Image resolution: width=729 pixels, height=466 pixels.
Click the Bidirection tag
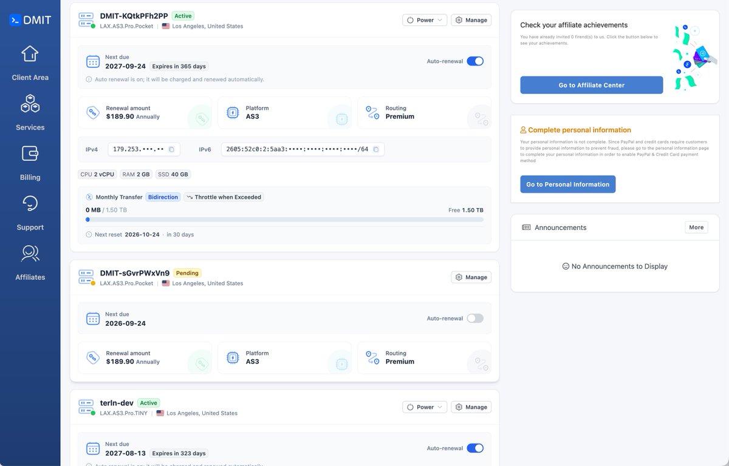[163, 197]
